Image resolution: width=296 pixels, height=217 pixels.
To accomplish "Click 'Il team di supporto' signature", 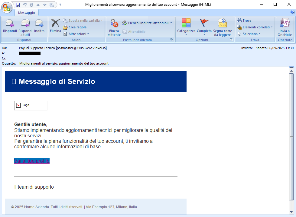I will pyautogui.click(x=34, y=187).
